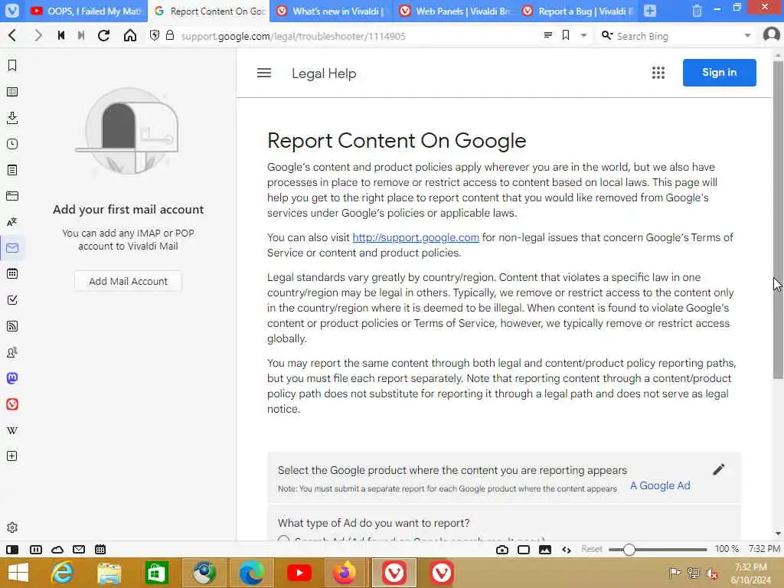This screenshot has height=588, width=784.
Task: Toggle panel visibility in status bar
Action: (x=12, y=550)
